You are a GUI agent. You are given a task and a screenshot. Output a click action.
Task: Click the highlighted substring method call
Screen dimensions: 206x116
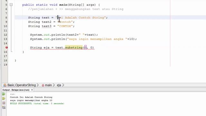coord(74,47)
